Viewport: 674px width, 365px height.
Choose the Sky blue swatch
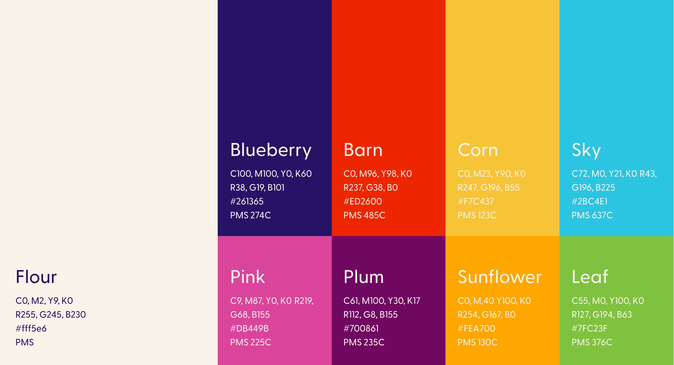pos(617,118)
